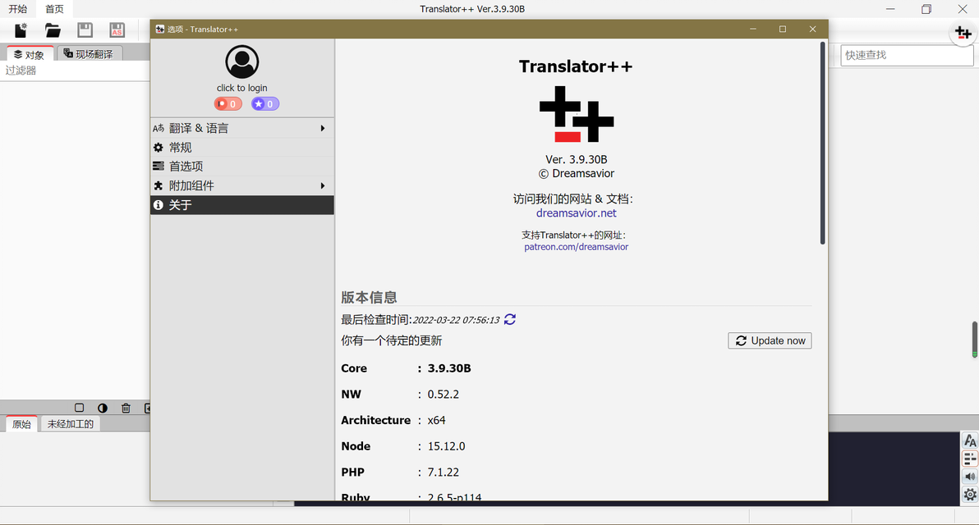This screenshot has height=525, width=979.
Task: Refresh the last check time icon
Action: pyautogui.click(x=509, y=319)
